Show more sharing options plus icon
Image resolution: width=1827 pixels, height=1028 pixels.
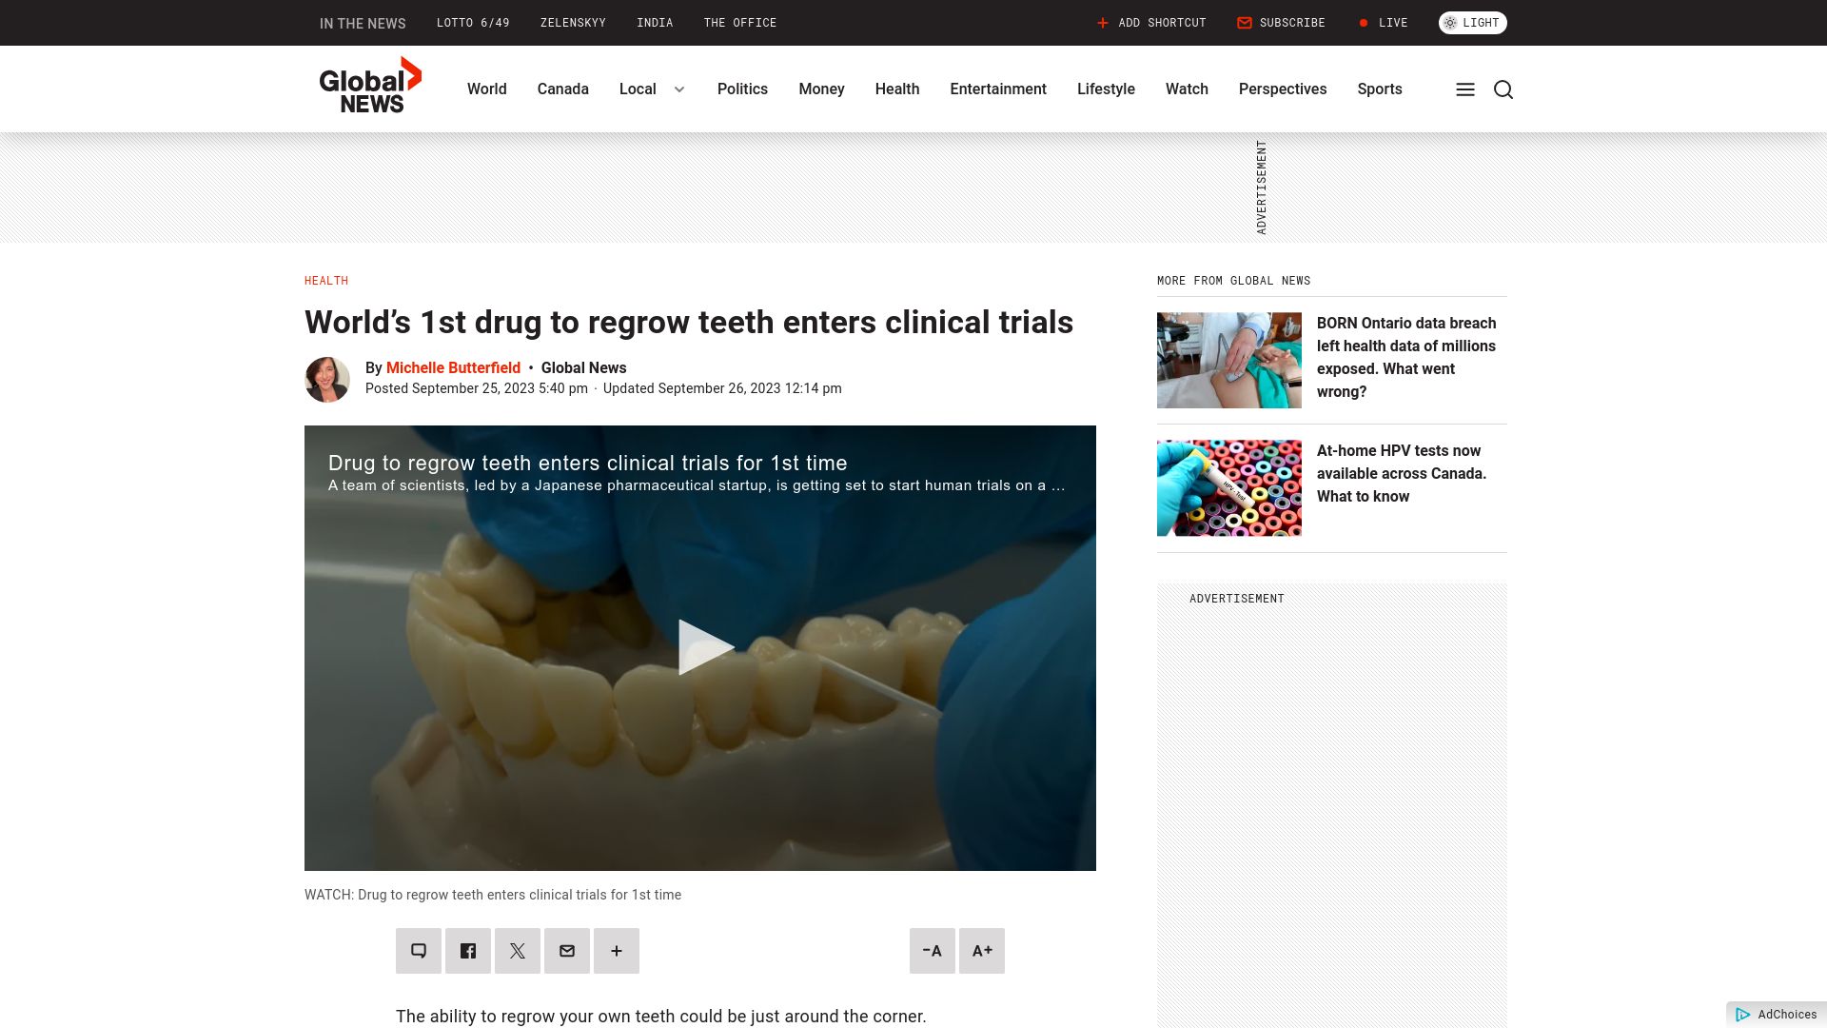[x=617, y=951]
